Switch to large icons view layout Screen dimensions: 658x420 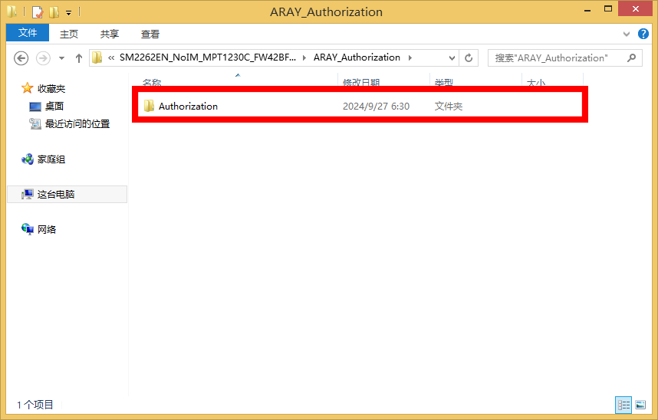pos(640,405)
